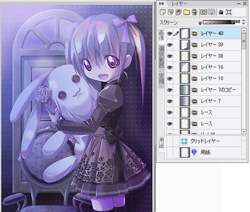Switch to the 定規 side tab
This screenshot has width=250, height=212.
tap(161, 78)
